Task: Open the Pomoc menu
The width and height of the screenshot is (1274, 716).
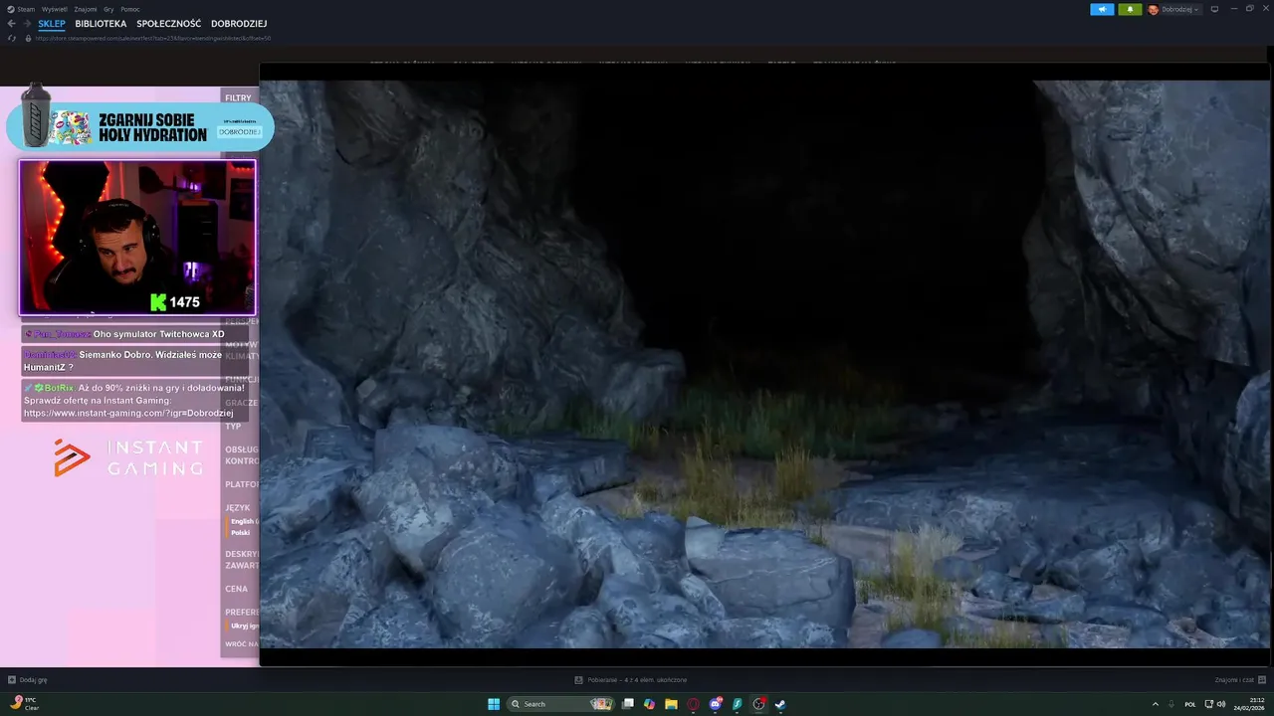Action: click(130, 9)
